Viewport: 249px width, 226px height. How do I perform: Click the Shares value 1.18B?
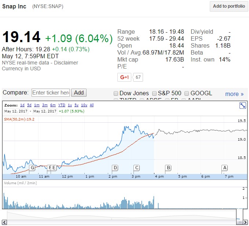(223, 46)
